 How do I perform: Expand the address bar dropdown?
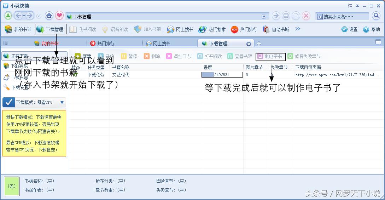(264, 17)
